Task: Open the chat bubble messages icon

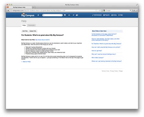Action: 65,15
